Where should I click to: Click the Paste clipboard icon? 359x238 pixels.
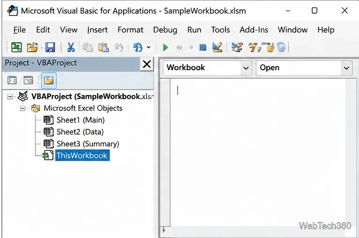pos(103,47)
